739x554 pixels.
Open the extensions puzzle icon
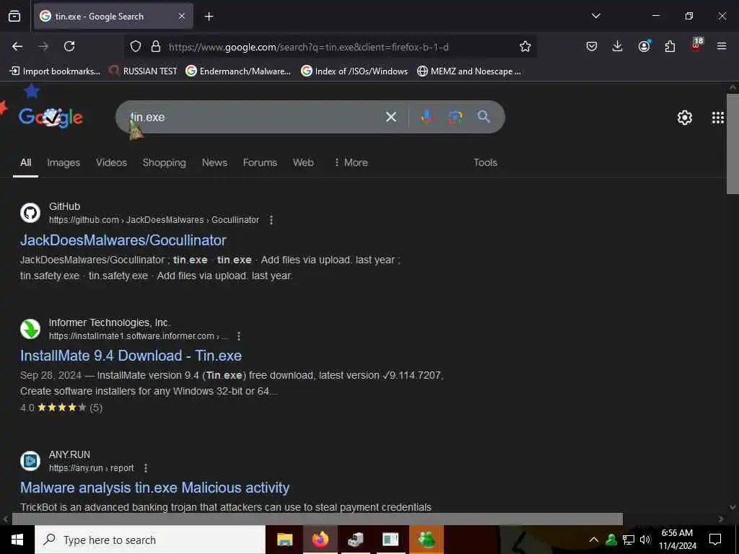[670, 46]
